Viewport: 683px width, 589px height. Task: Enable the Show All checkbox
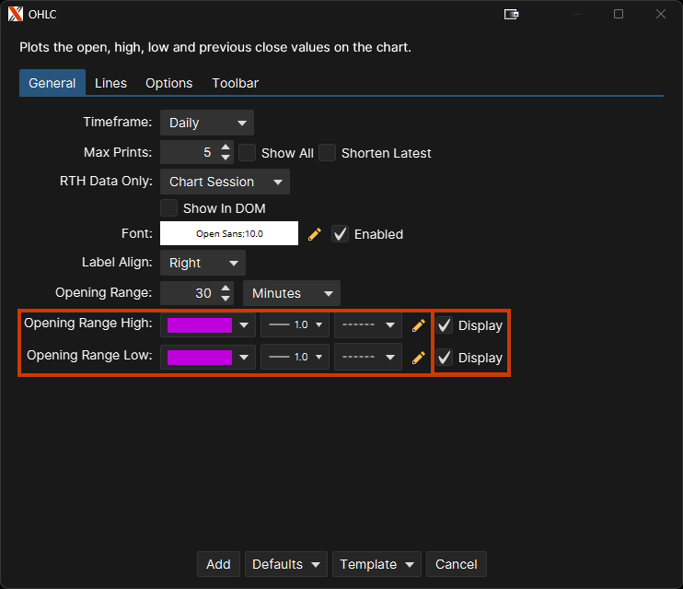click(x=248, y=153)
